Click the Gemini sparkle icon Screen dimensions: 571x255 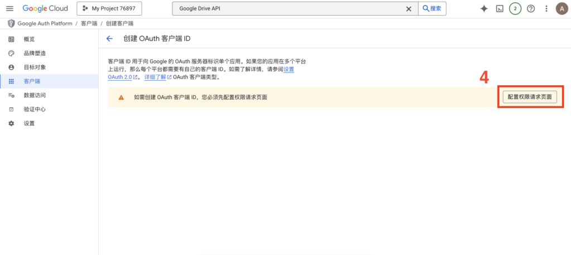point(484,8)
